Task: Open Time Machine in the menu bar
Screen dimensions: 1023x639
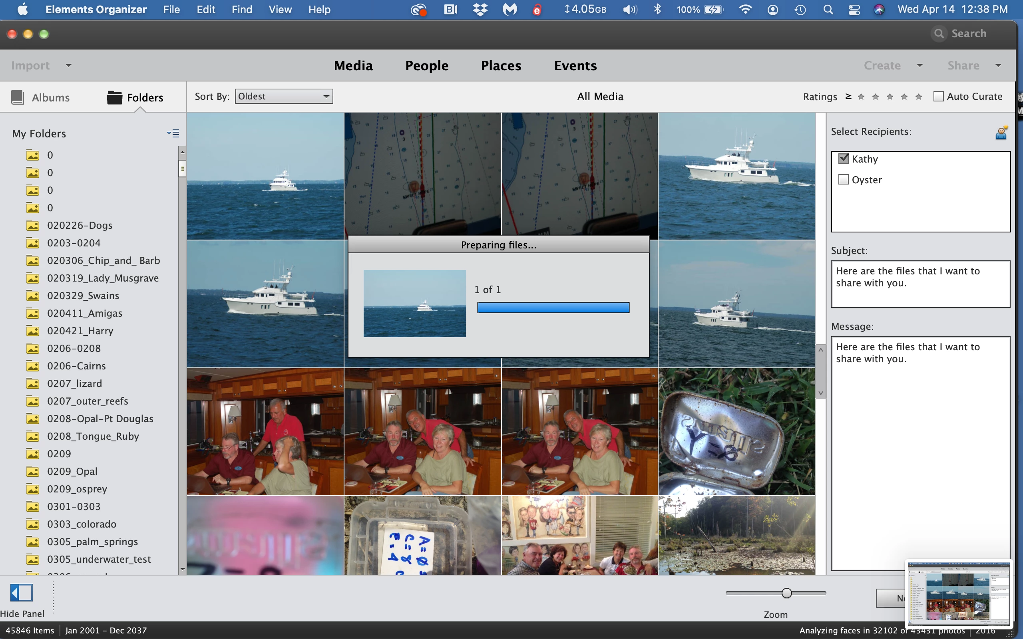Action: click(x=800, y=9)
